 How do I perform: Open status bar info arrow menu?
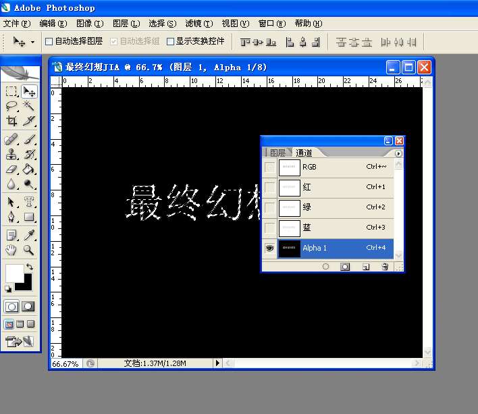pos(217,363)
